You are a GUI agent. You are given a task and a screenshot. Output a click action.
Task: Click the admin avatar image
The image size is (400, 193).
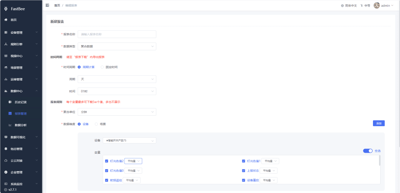coord(377,5)
